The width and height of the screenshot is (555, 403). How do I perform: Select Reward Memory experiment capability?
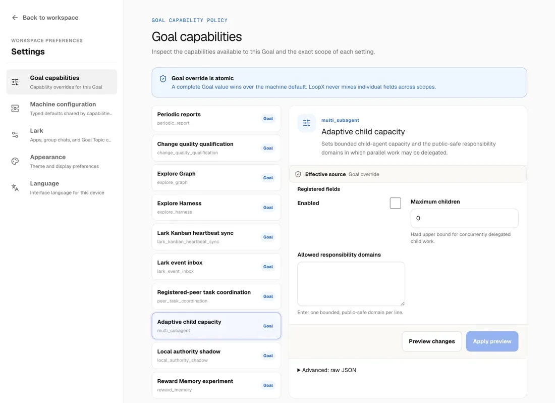216,385
